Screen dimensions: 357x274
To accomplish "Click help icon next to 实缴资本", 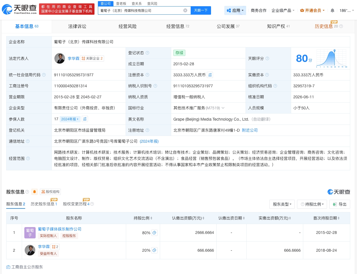I will click(267, 75).
